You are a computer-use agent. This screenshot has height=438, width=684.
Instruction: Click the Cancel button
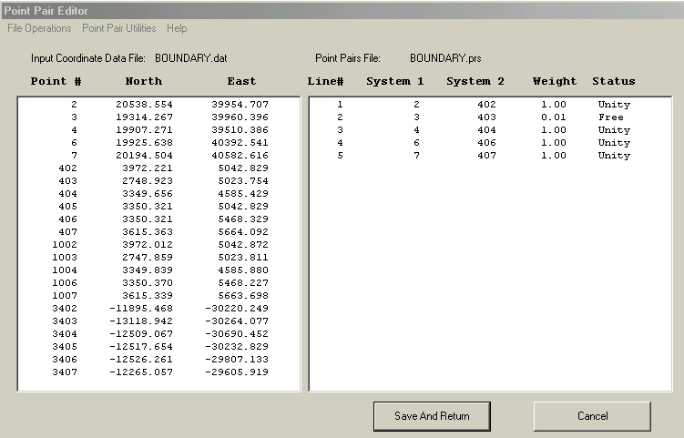click(592, 416)
